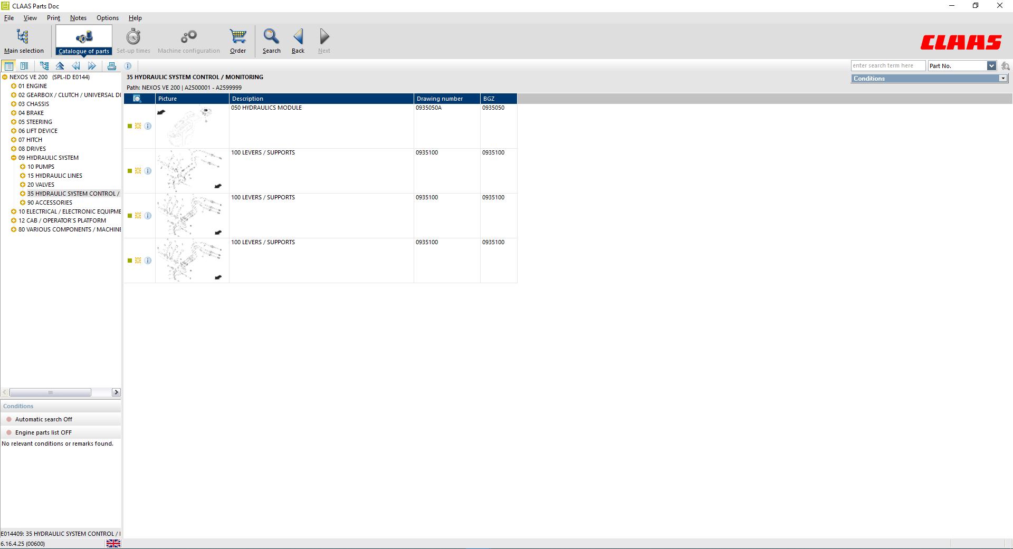
Task: Select 08 DRIVES in tree
Action: 32,149
